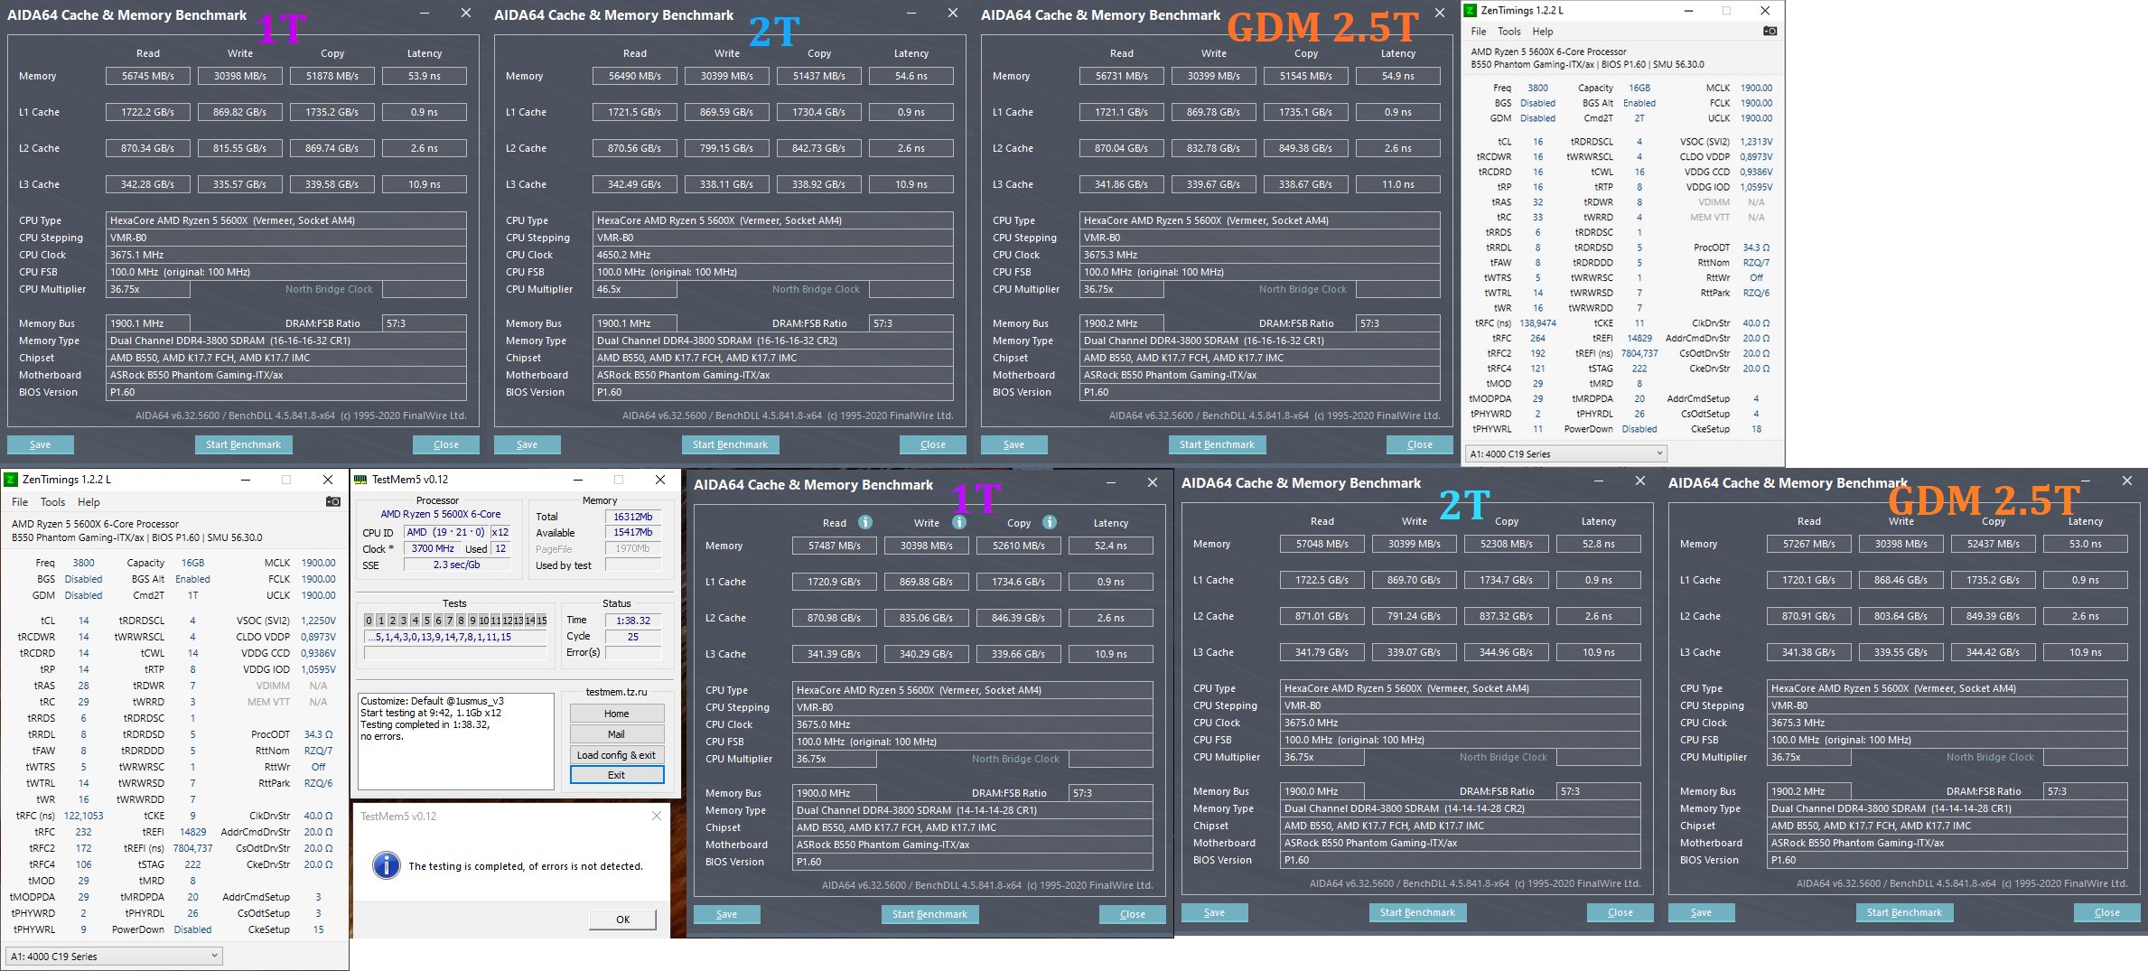Click the memory read value 56745 MB/s
This screenshot has height=971, width=2148.
[148, 76]
